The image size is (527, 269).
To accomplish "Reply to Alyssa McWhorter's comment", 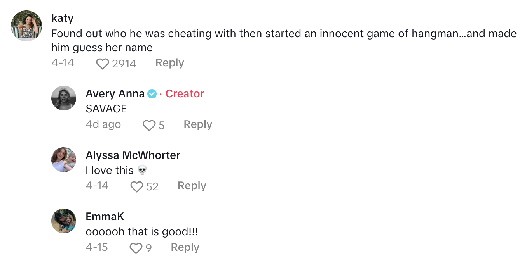I will 192,186.
